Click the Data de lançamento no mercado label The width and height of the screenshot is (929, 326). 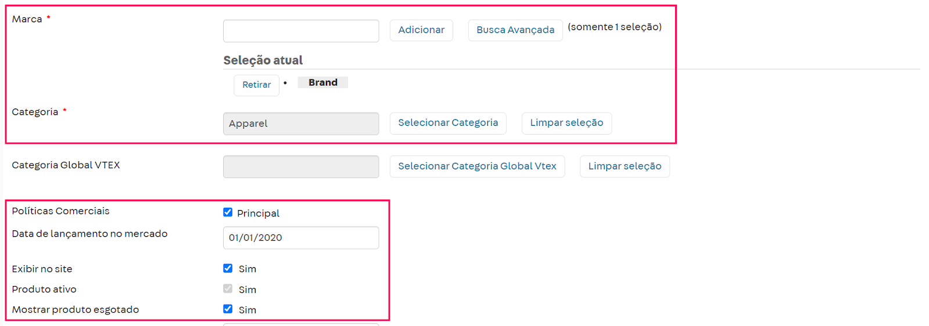(89, 234)
